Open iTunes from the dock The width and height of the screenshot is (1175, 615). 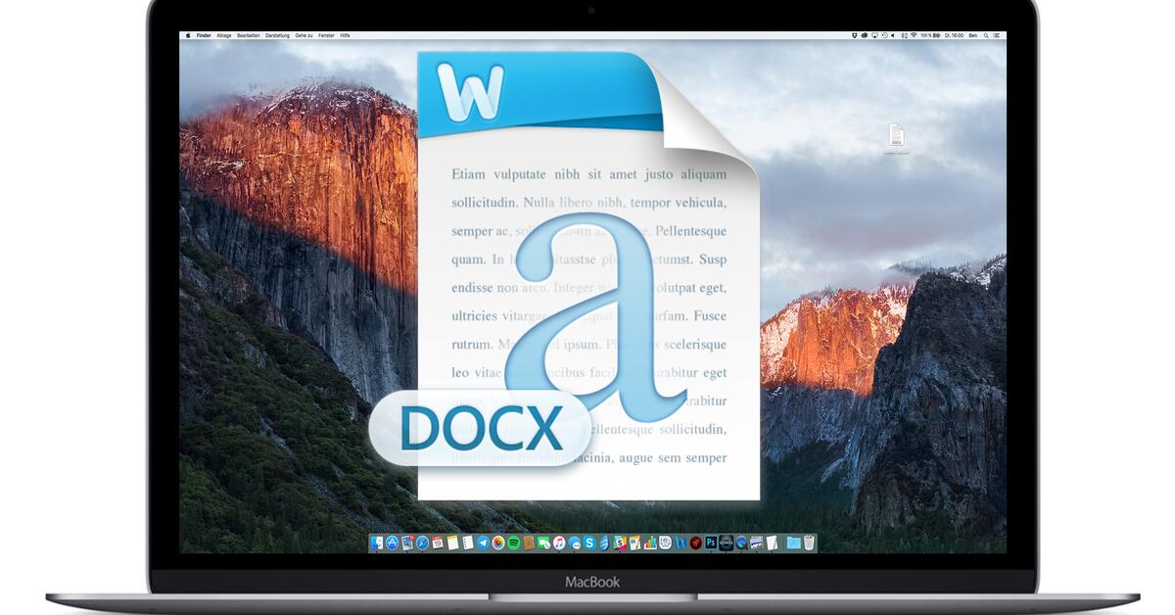[x=559, y=543]
